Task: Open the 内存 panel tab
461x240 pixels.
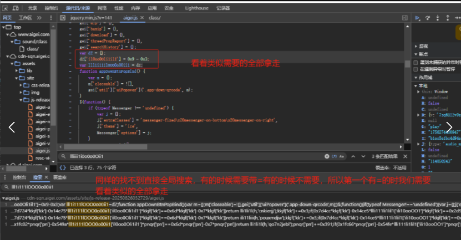Action: pyautogui.click(x=135, y=8)
